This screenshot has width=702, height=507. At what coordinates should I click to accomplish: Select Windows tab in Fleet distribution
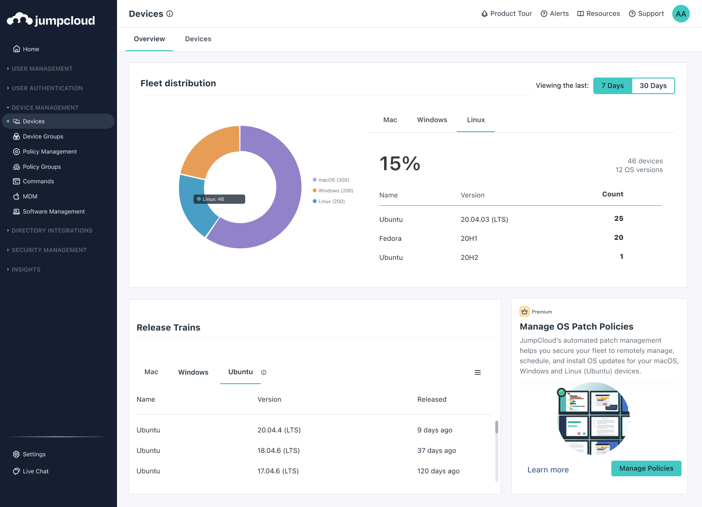click(432, 120)
